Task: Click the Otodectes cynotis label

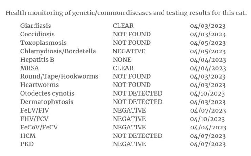Action: tap(47, 93)
